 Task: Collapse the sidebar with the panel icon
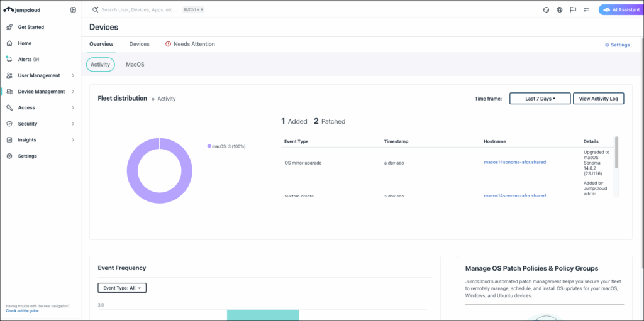tap(73, 10)
